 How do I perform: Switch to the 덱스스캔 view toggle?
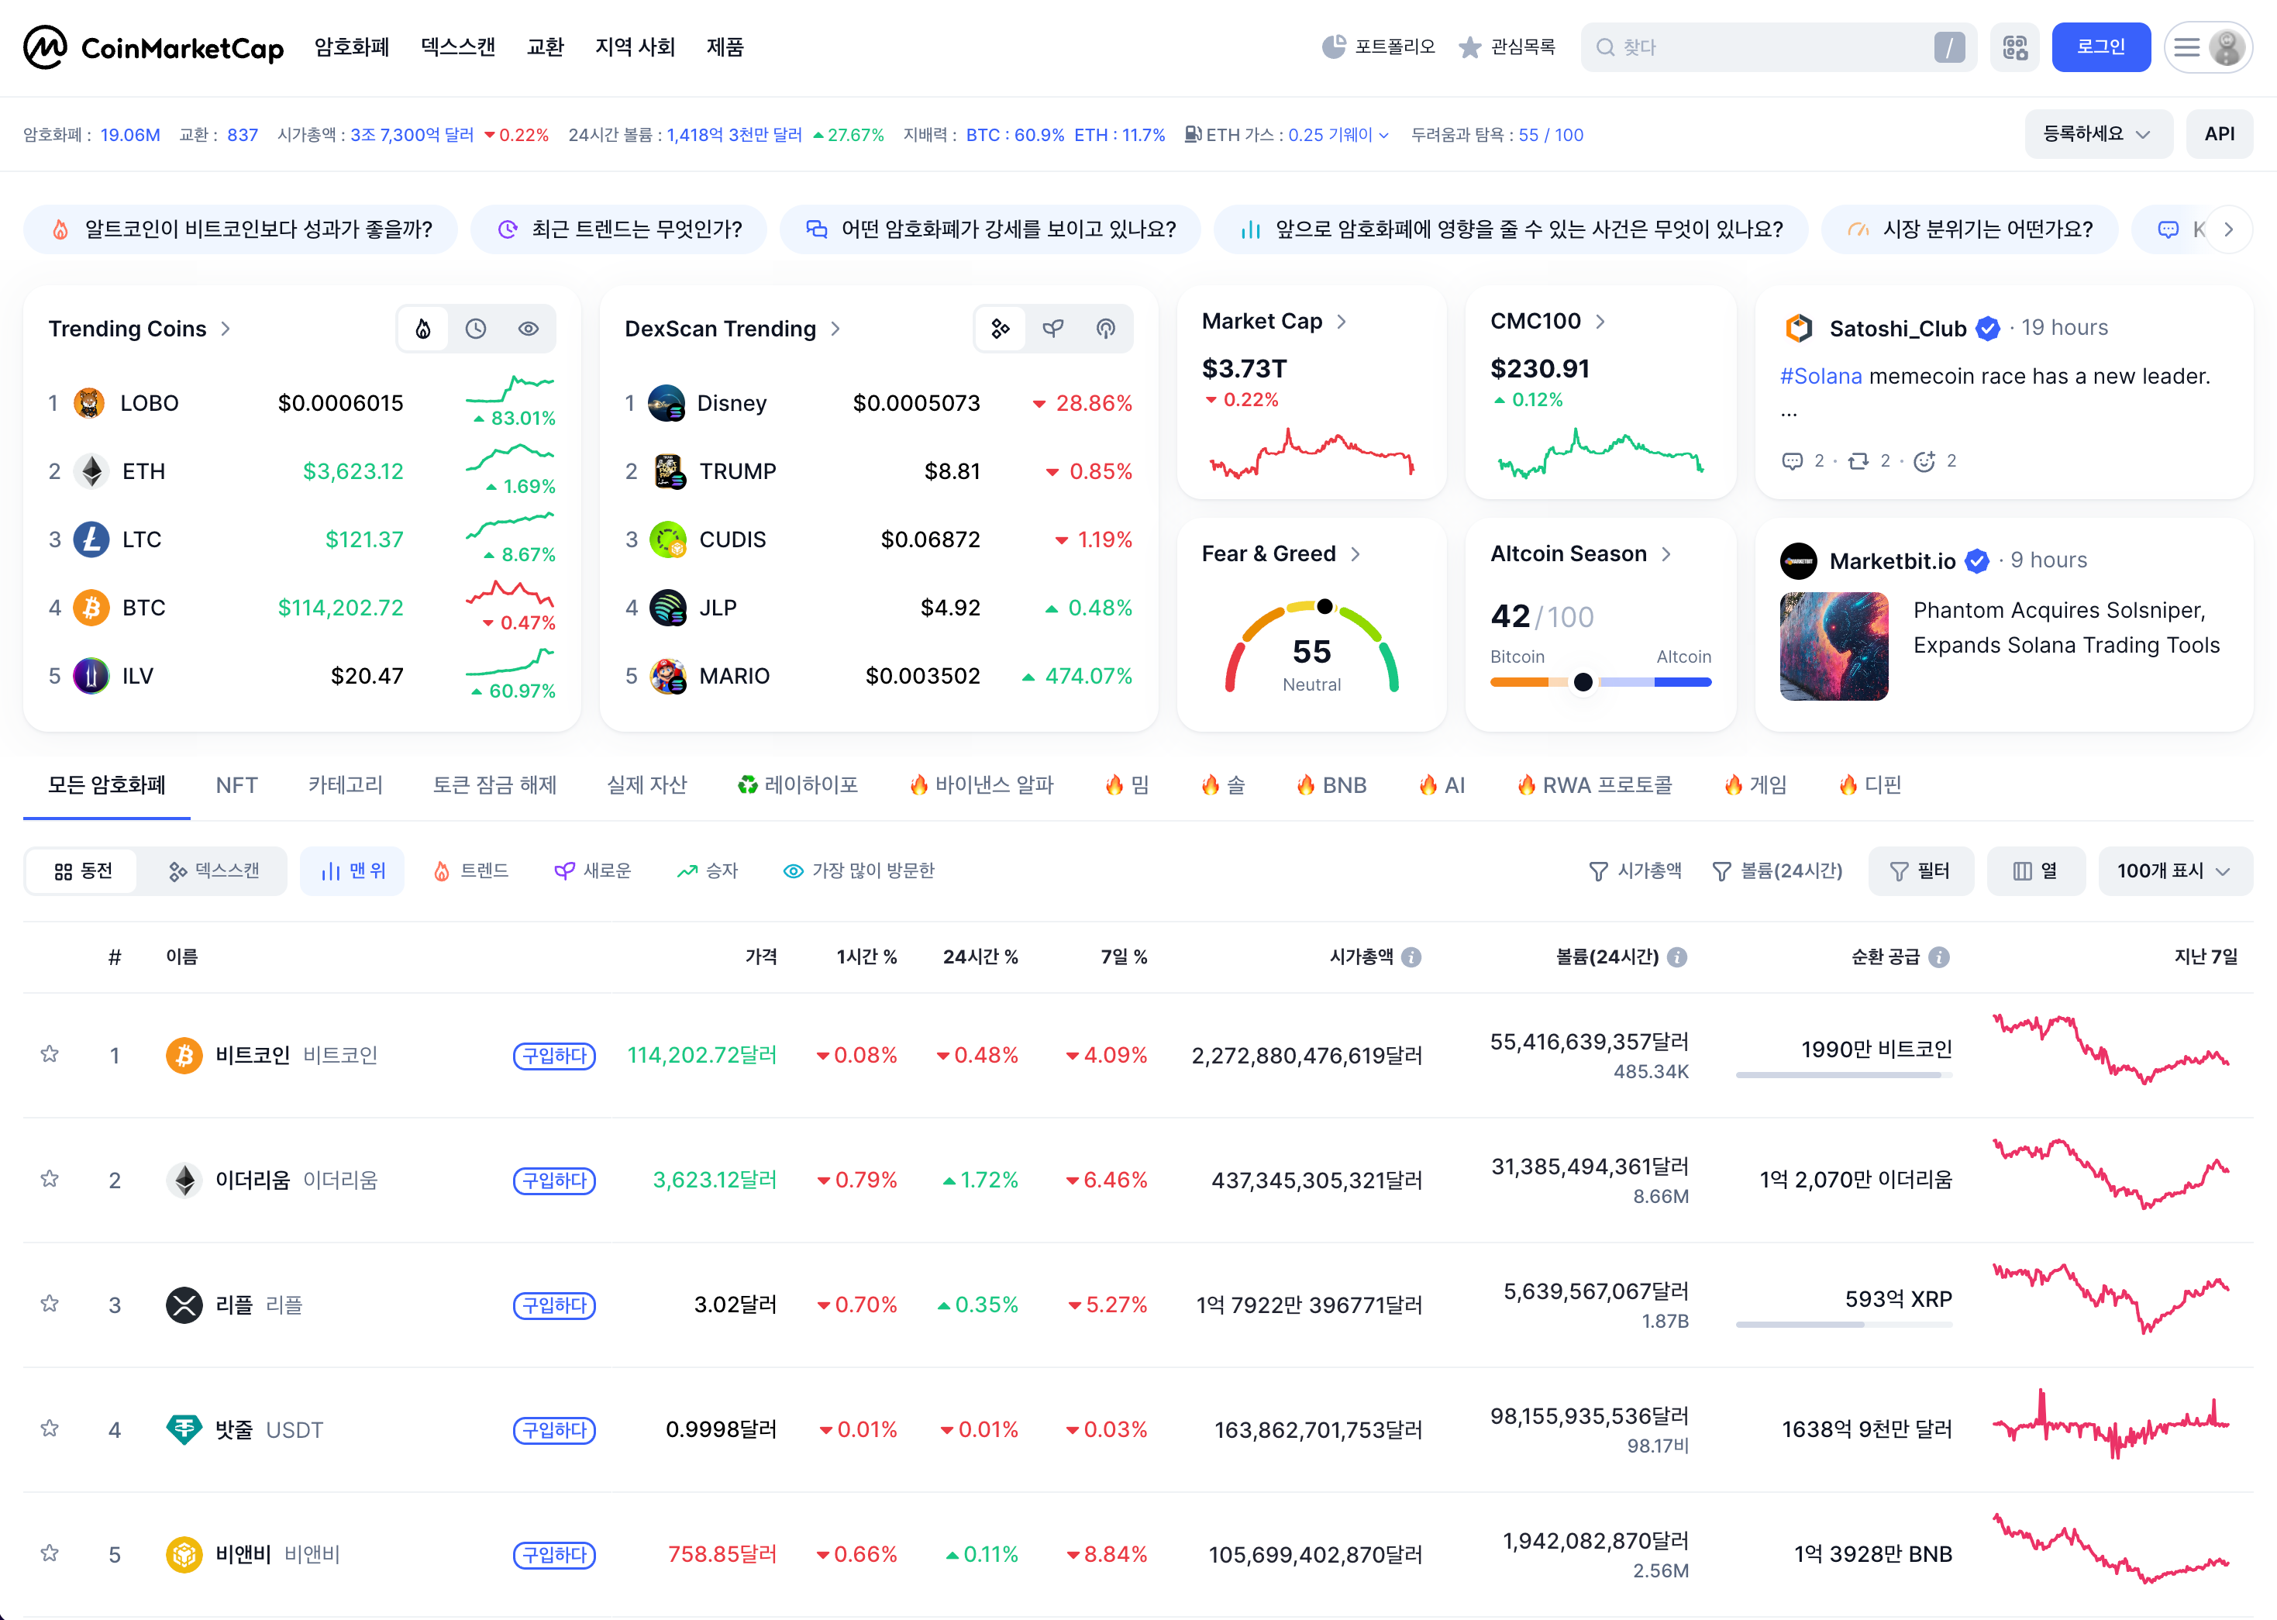pyautogui.click(x=213, y=871)
